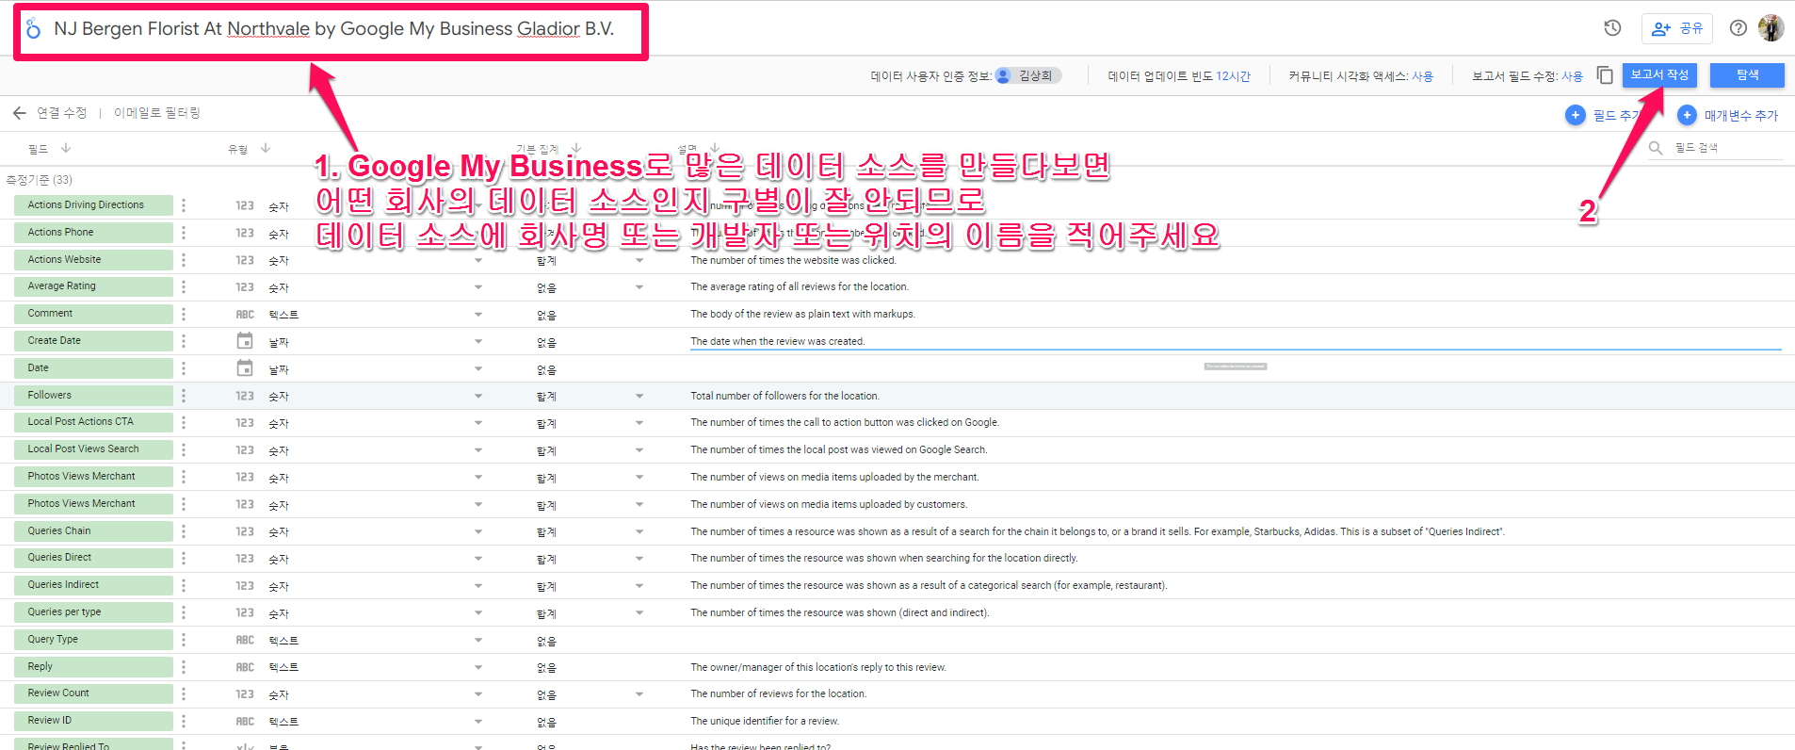This screenshot has width=1795, height=750.
Task: Select the Review ID field chip
Action: click(93, 721)
